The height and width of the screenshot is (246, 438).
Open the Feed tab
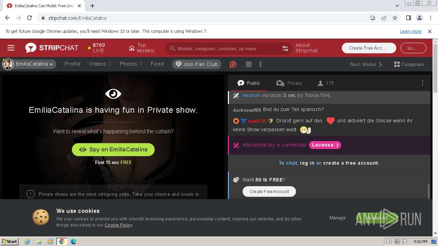[157, 64]
